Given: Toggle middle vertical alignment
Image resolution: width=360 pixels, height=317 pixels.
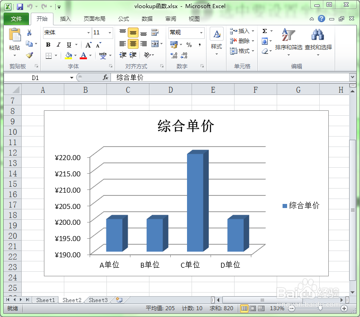Looking at the screenshot, I should tap(133, 32).
